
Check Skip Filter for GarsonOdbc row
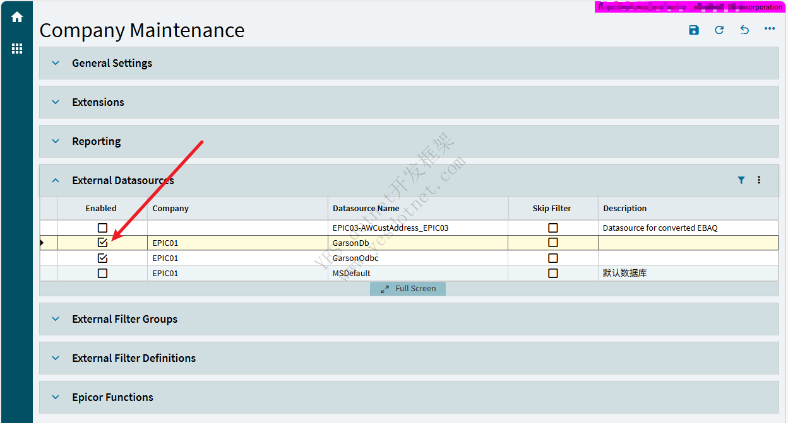[x=553, y=258]
